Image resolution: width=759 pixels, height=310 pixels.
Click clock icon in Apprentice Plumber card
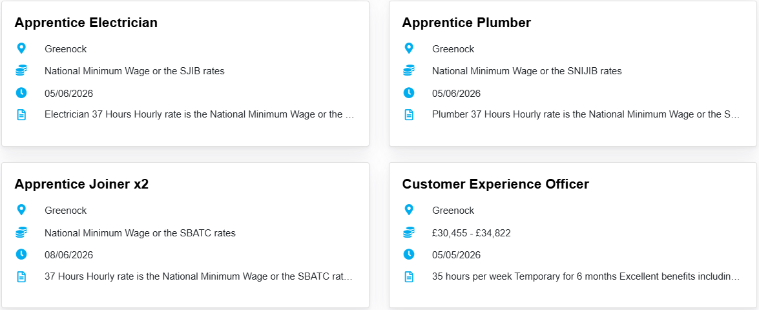tap(409, 92)
